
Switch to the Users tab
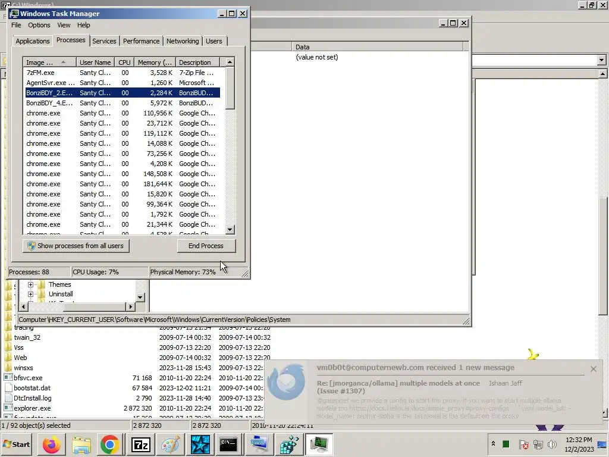[214, 41]
